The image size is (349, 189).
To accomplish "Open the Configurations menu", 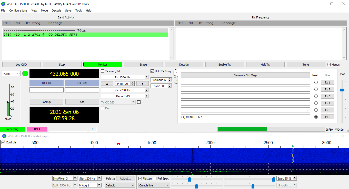I will point(18,10).
